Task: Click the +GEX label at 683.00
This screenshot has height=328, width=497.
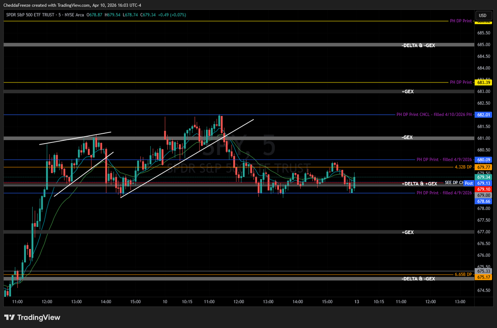Action: [x=408, y=91]
